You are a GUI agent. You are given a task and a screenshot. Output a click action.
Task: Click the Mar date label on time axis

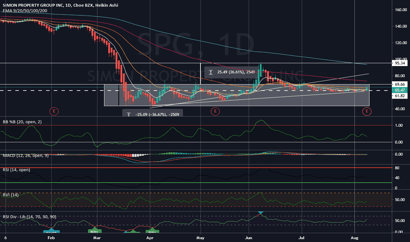pos(97,238)
